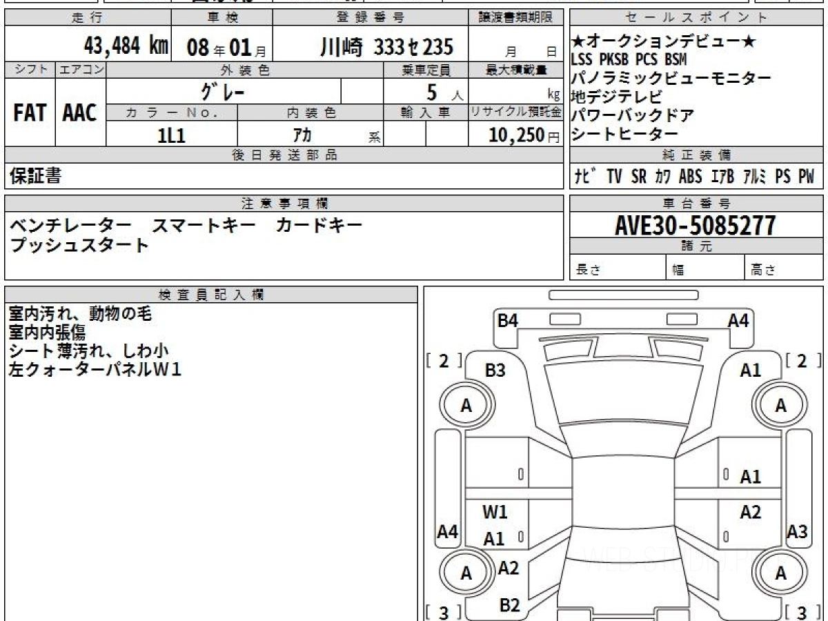Image resolution: width=828 pixels, height=621 pixels.
Task: Select シートヒーター
Action: tap(625, 134)
